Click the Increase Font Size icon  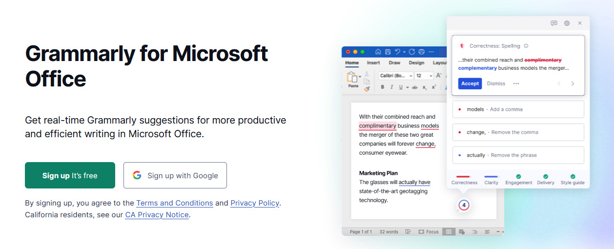point(439,76)
